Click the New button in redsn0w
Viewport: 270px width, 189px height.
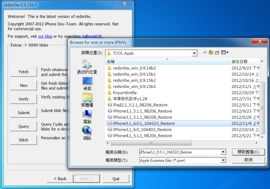pos(24,85)
